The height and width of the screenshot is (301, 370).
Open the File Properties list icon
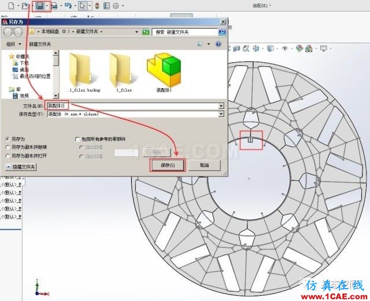106,6
